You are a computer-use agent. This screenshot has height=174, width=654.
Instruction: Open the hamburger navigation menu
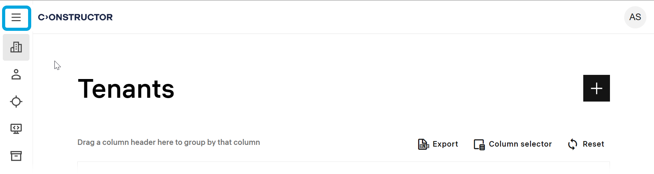pyautogui.click(x=16, y=17)
